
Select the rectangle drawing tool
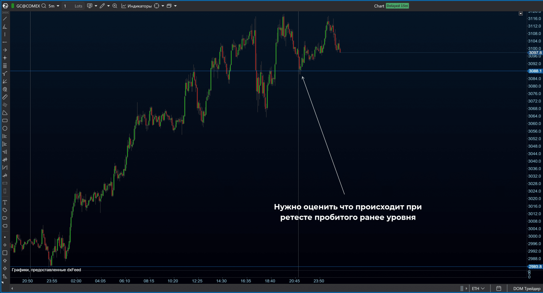[x=5, y=121]
